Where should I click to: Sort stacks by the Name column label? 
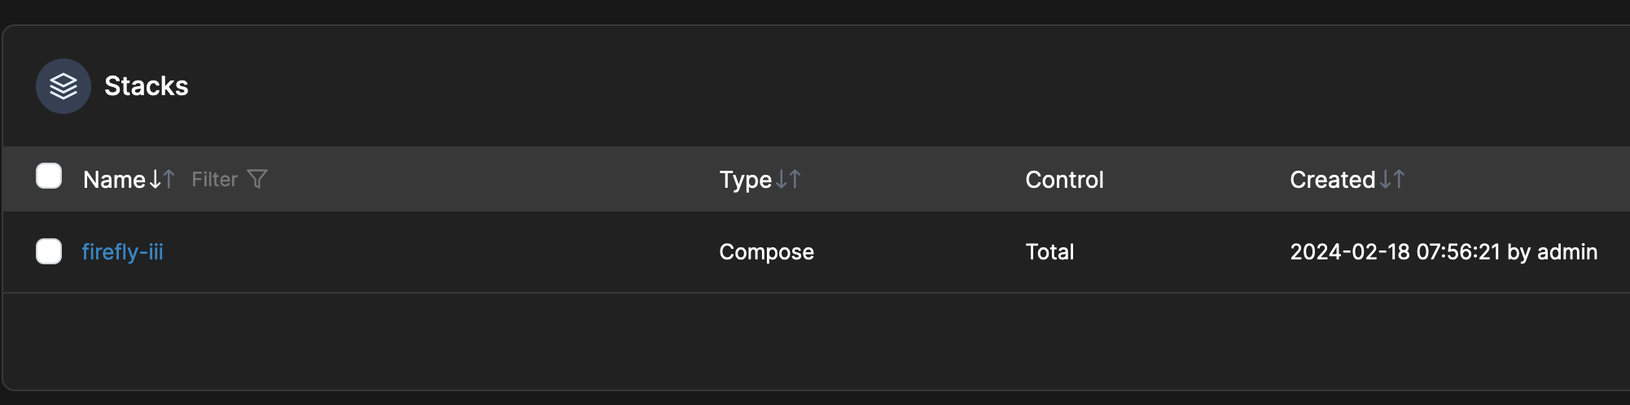coord(114,180)
